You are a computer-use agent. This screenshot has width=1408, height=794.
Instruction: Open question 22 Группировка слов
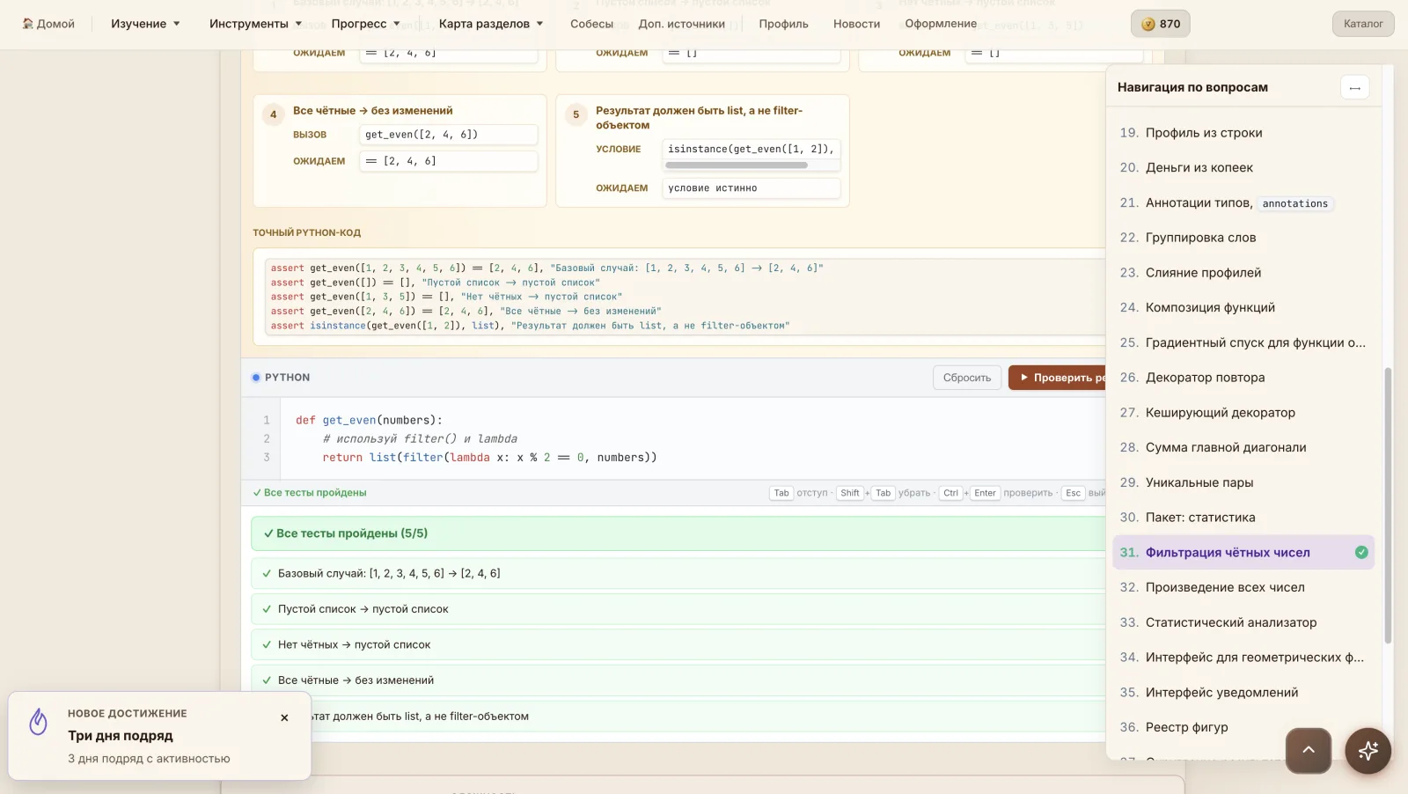[1243, 238]
